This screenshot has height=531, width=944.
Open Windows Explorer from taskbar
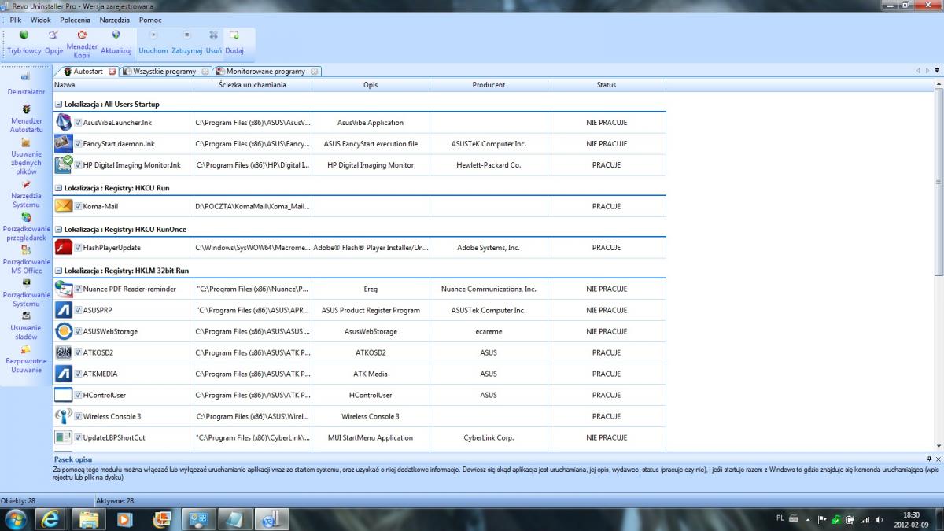tap(89, 518)
